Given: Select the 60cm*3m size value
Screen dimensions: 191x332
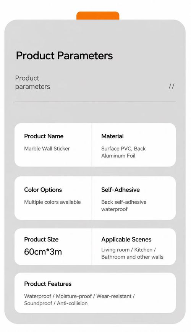Looking at the screenshot, I should [43, 252].
